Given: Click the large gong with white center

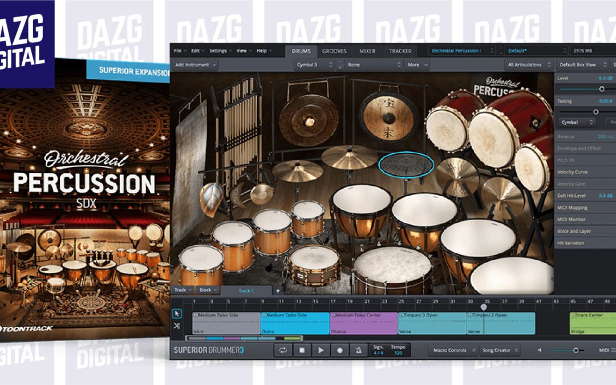Looking at the screenshot, I should [309, 120].
